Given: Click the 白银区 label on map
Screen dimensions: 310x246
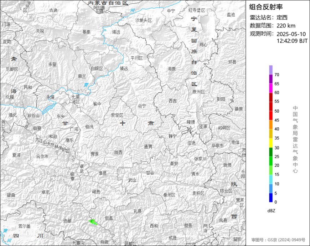Looking at the screenshot, I should (x=97, y=69).
